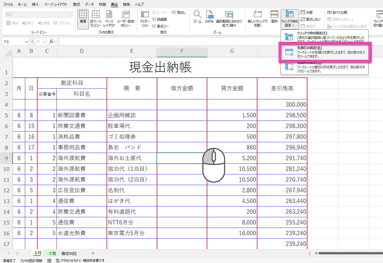The width and height of the screenshot is (383, 263).
Task: Click 選択範囲に合わせて拡大/縮小
Action: pos(229,19)
